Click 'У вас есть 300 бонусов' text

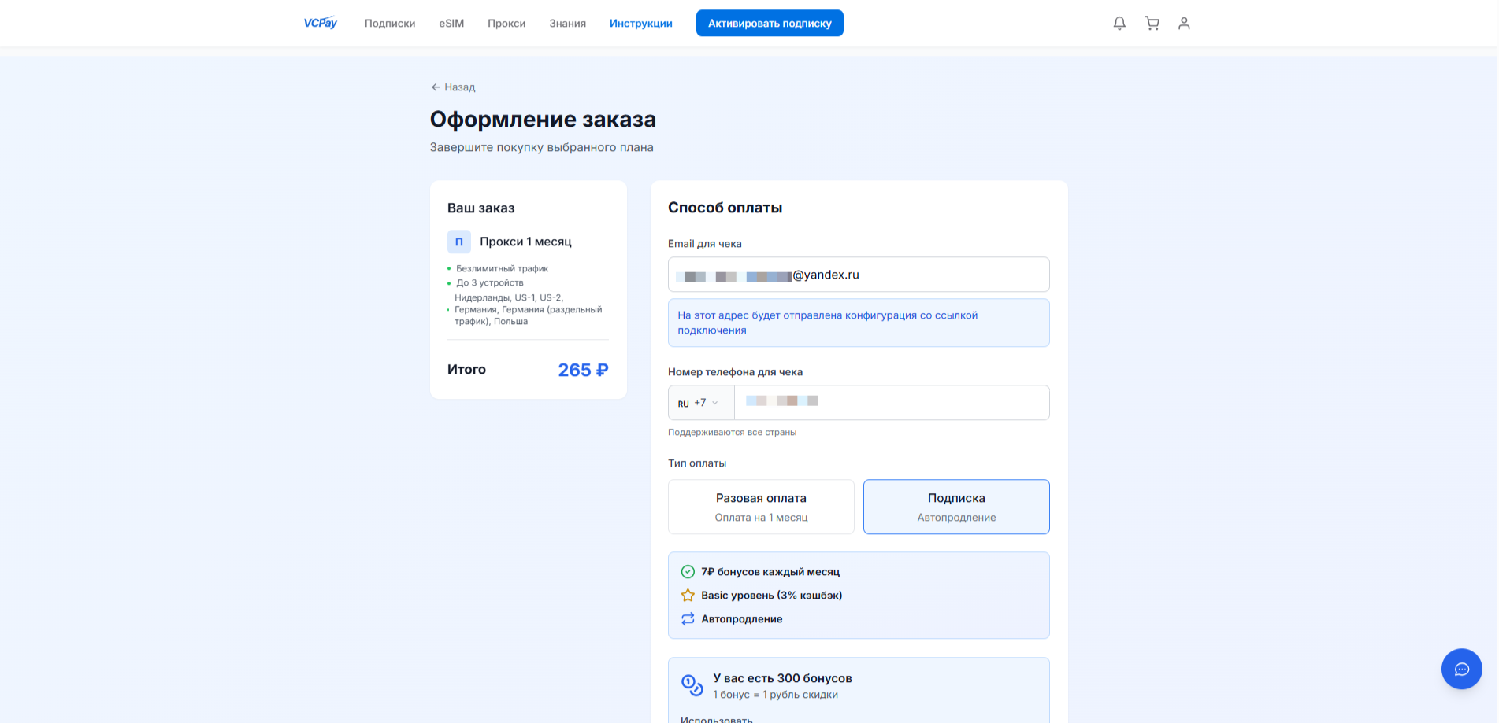click(x=782, y=678)
